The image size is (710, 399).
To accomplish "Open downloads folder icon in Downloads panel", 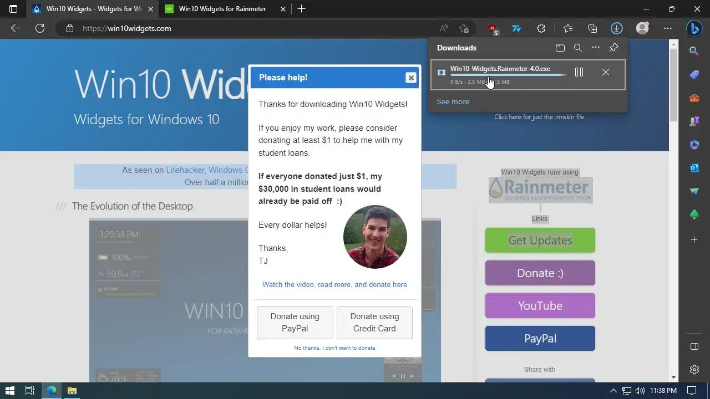I will click(x=560, y=48).
